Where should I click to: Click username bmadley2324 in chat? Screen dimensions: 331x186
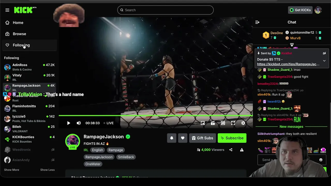(x=267, y=84)
